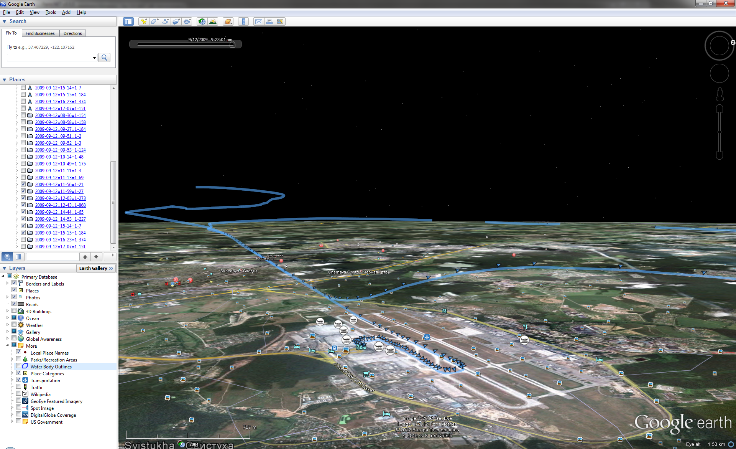This screenshot has width=736, height=449.
Task: Click the Add Placemark pushpin icon
Action: pyautogui.click(x=144, y=21)
